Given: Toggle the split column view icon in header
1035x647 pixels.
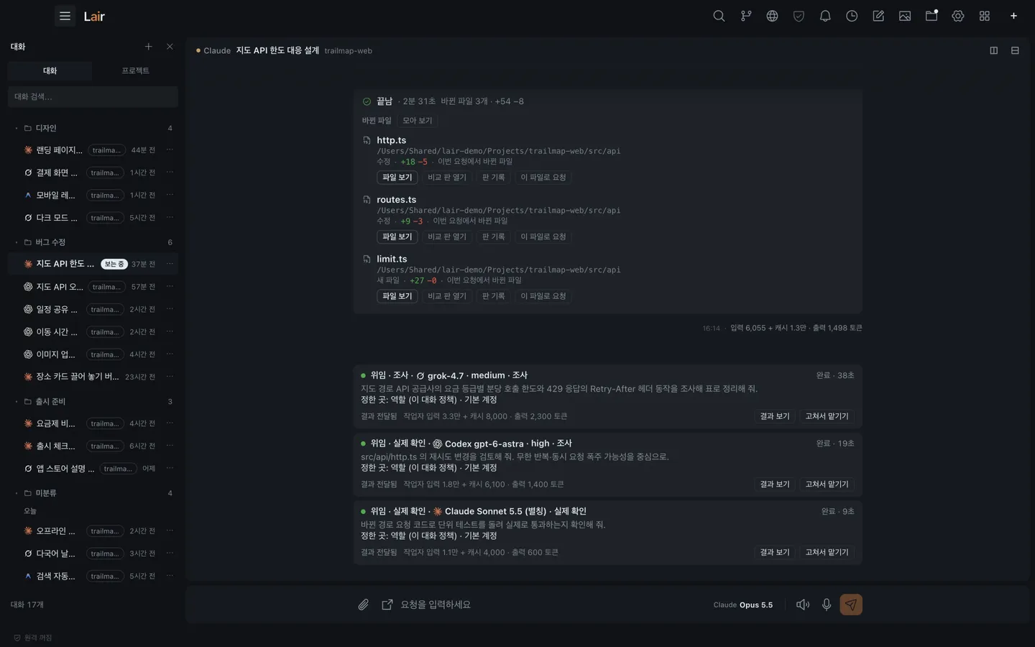Looking at the screenshot, I should (x=994, y=50).
